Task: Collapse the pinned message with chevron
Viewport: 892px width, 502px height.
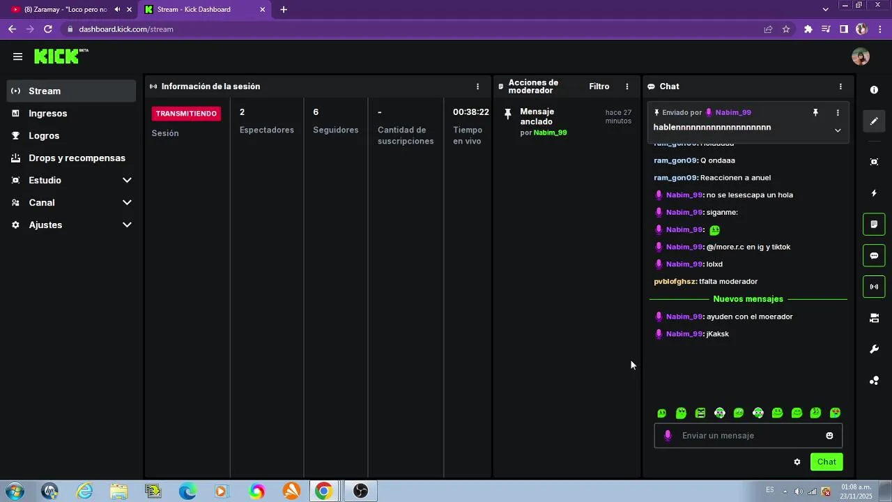Action: click(838, 130)
